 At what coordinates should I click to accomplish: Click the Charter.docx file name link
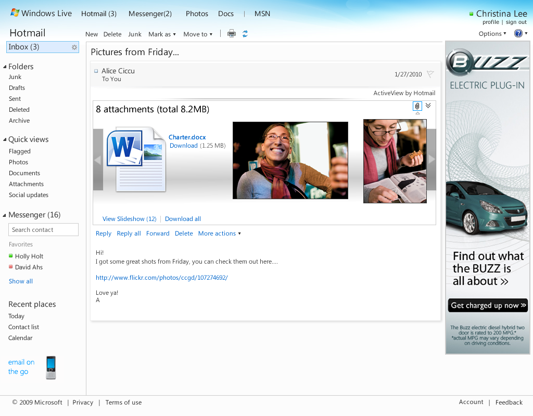point(187,137)
